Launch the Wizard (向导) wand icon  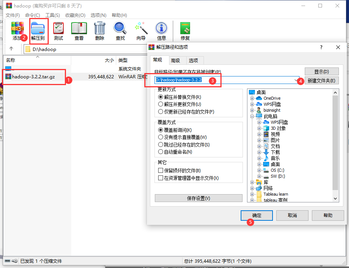(x=141, y=28)
